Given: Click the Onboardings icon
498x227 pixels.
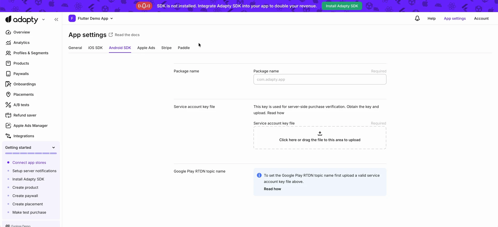Looking at the screenshot, I should tap(8, 84).
